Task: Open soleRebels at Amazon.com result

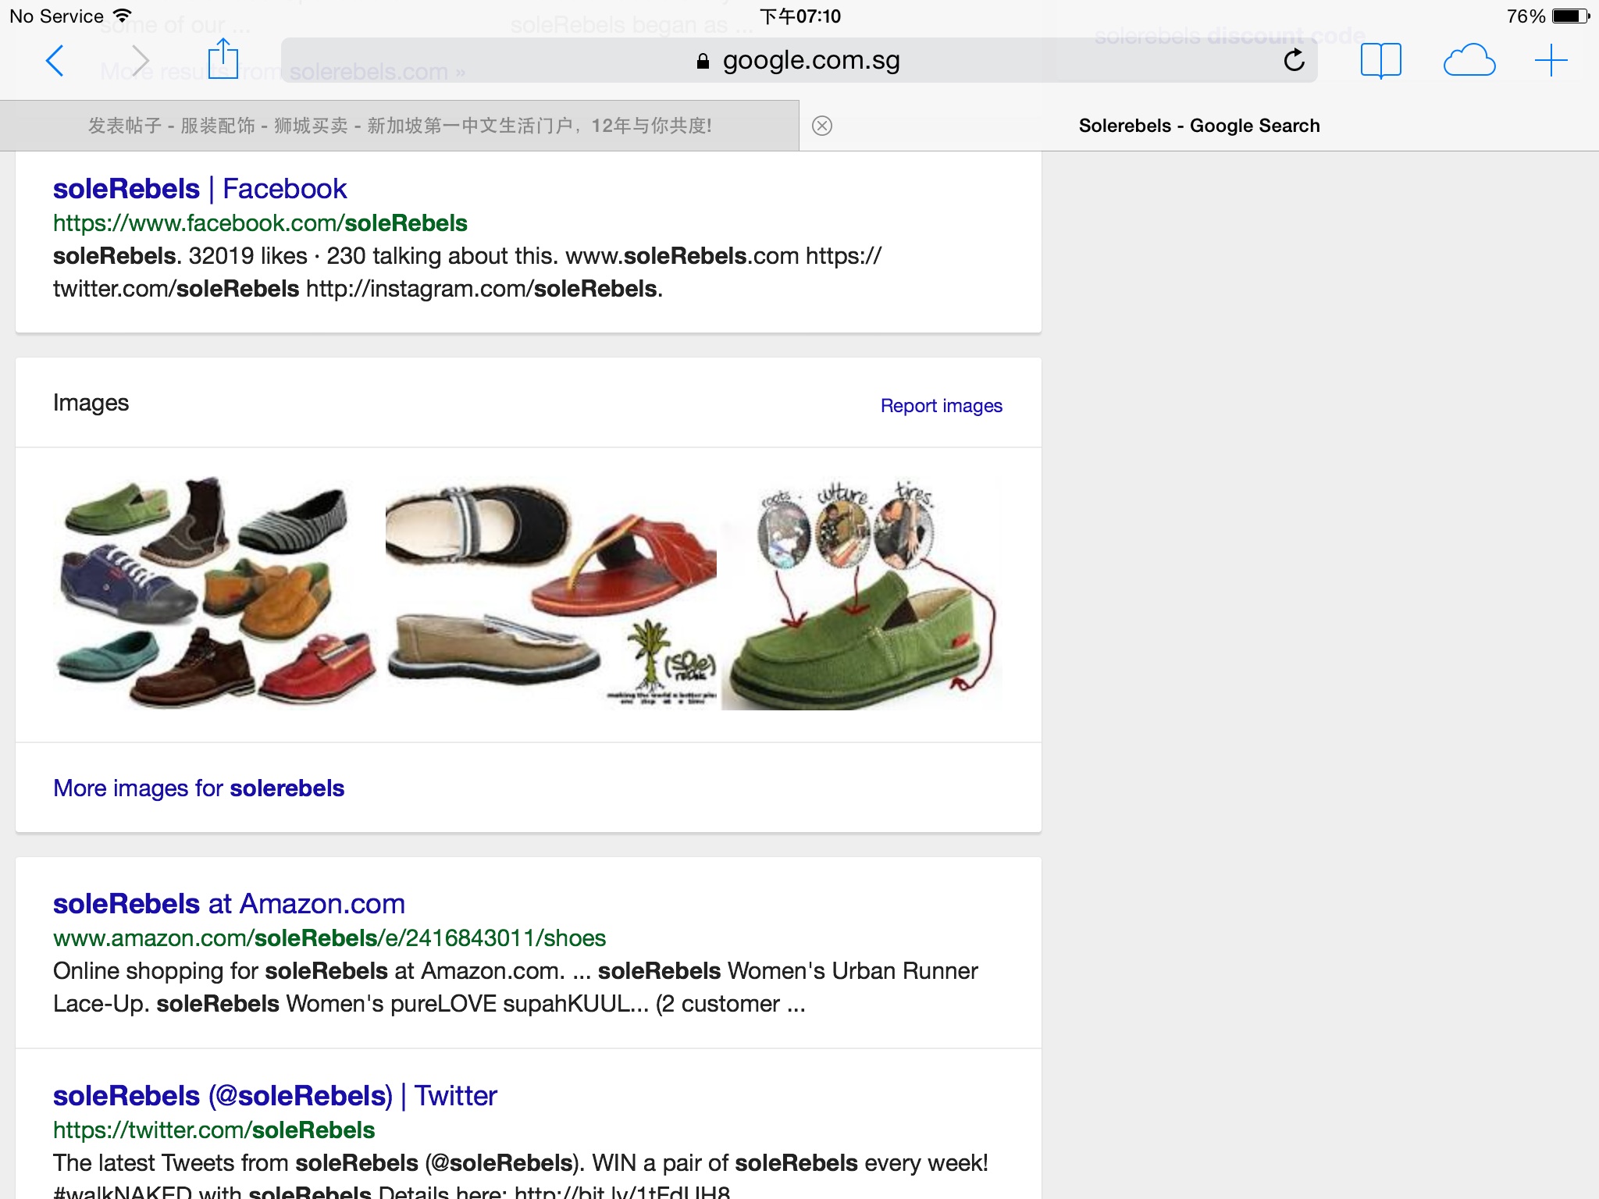Action: pyautogui.click(x=229, y=904)
